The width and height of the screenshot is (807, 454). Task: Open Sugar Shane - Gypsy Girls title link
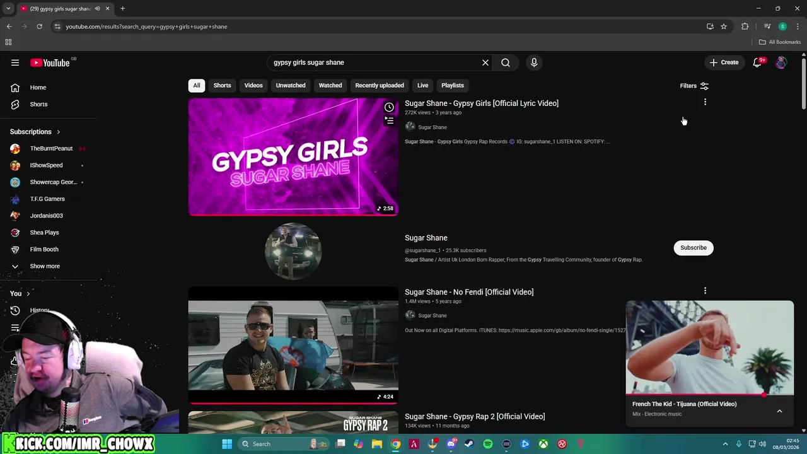click(x=482, y=103)
